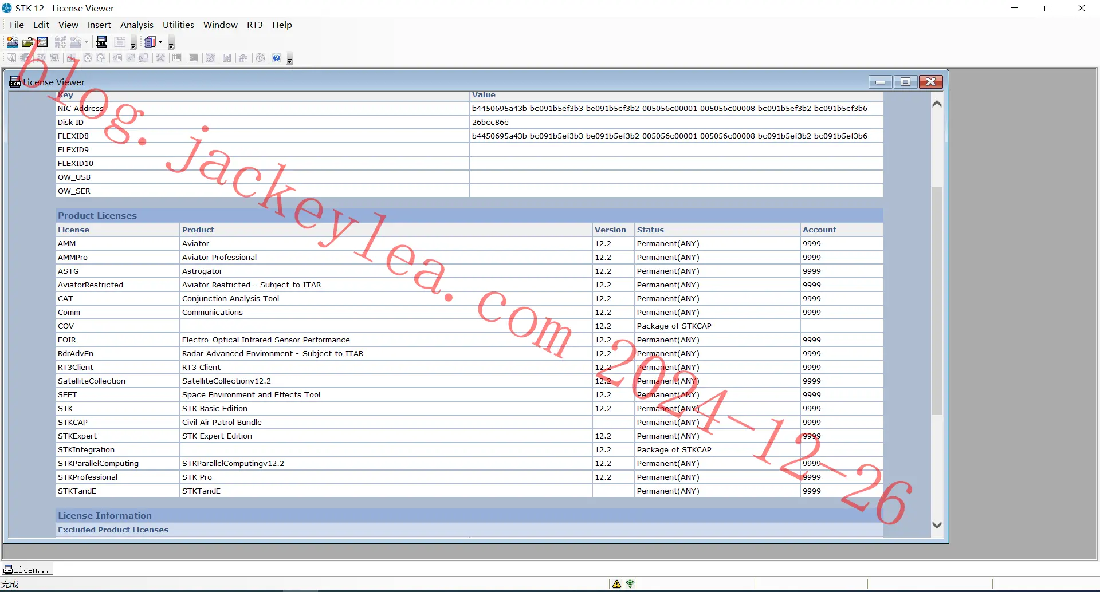This screenshot has width=1100, height=592.
Task: Click the scroll-up arrow in License Viewer
Action: (937, 104)
